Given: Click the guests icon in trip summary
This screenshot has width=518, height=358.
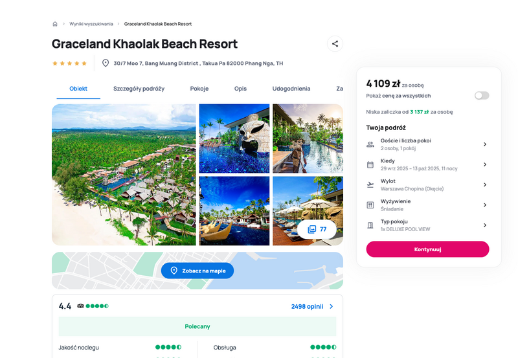Looking at the screenshot, I should 370,144.
